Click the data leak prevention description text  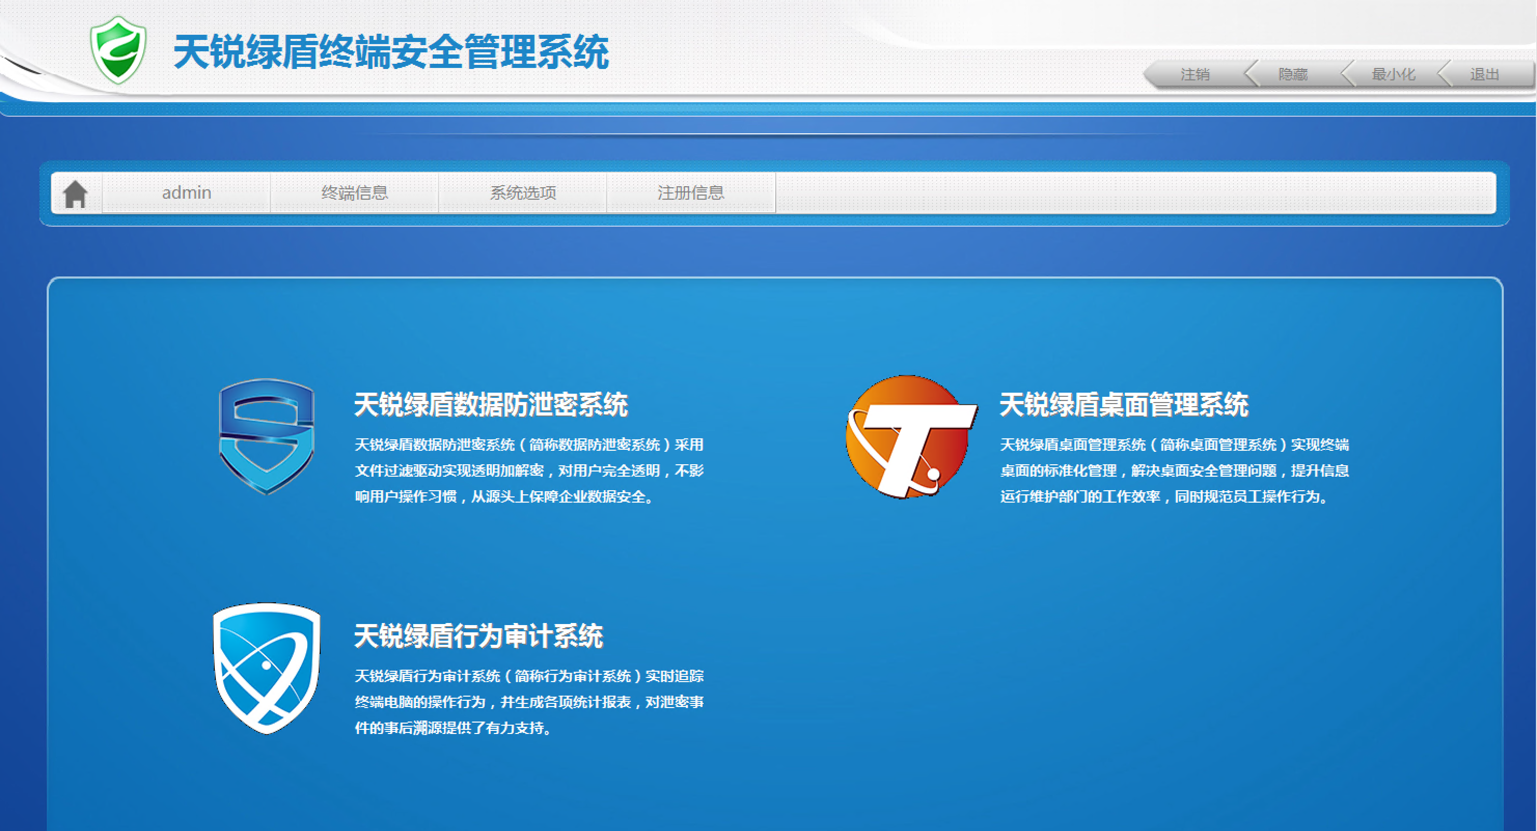click(529, 470)
